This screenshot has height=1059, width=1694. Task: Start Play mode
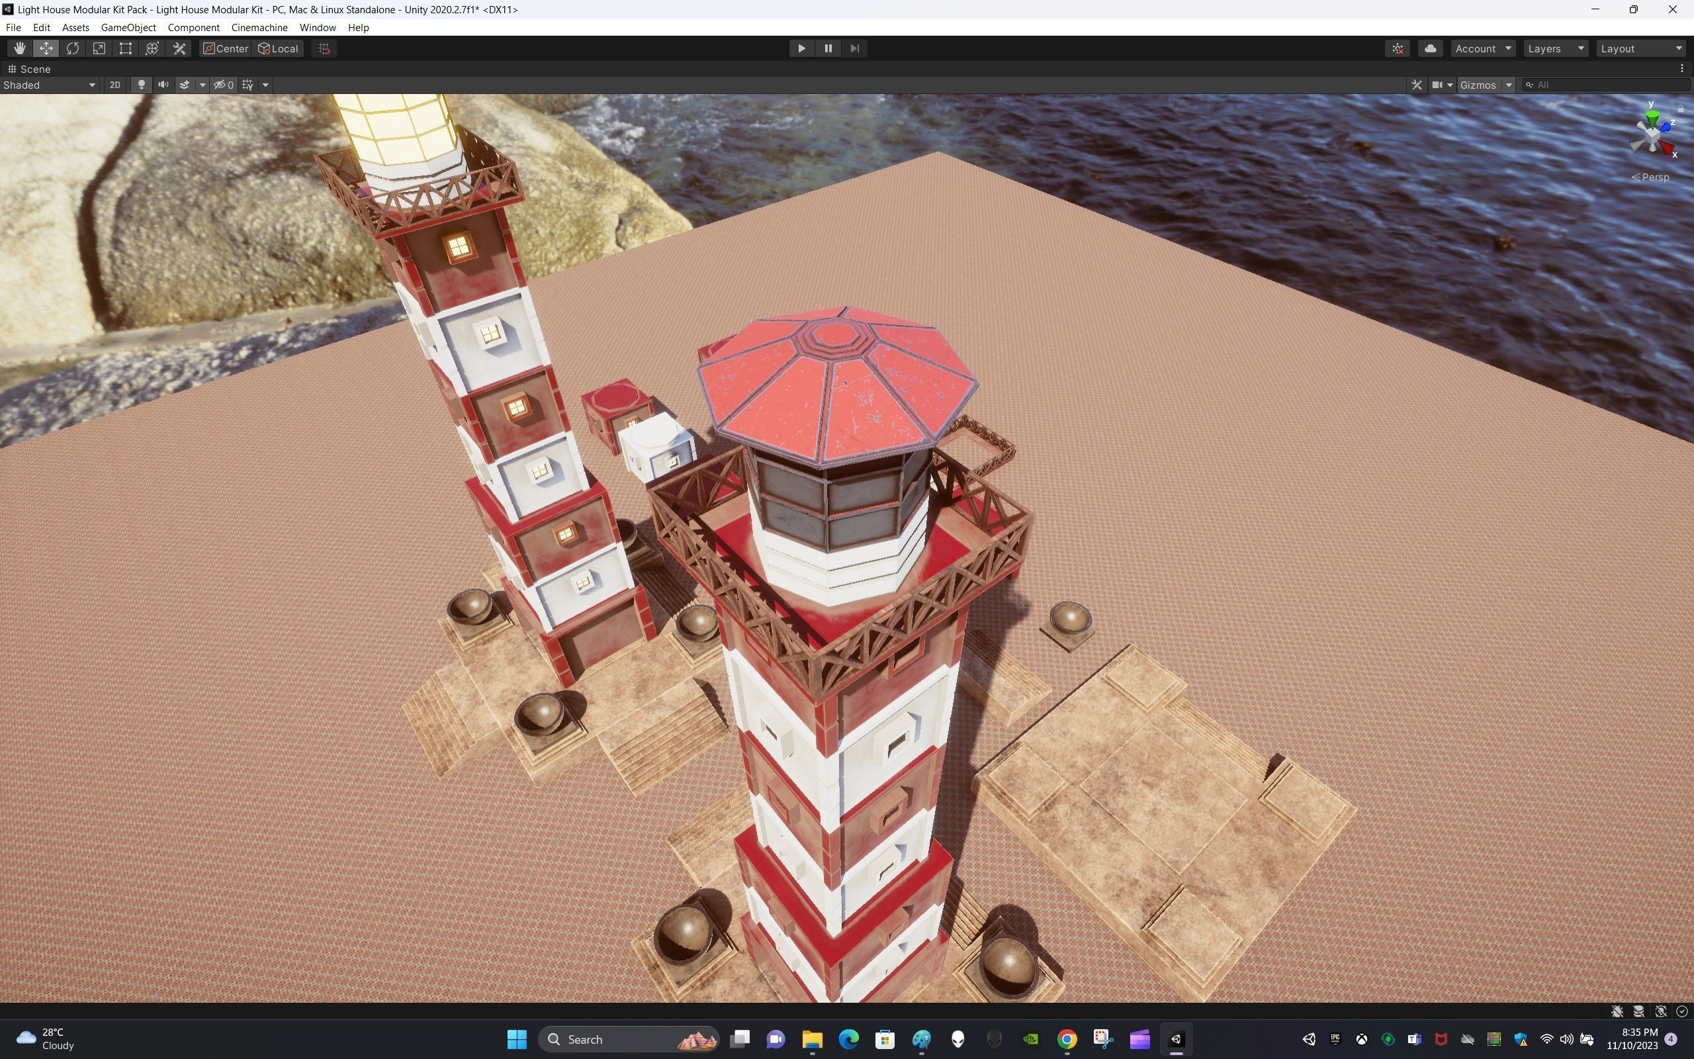[x=801, y=48]
